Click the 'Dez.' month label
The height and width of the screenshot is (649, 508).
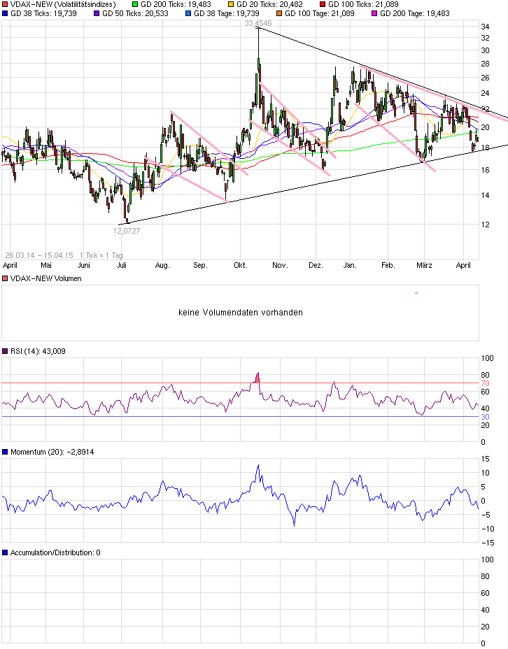pyautogui.click(x=316, y=265)
